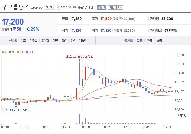Switch to 월봉 candle chart
This screenshot has width=191, height=134.
click(159, 40)
